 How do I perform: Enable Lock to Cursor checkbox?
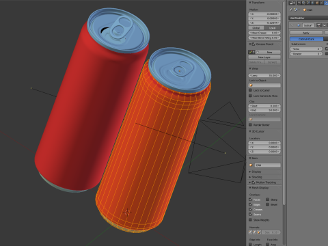251,90
